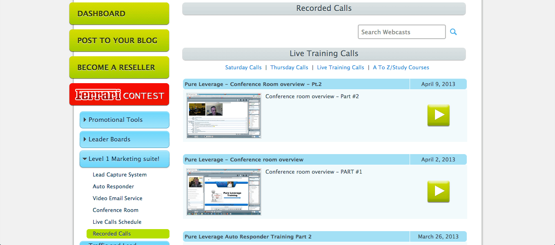
Task: Click the Recorded Calls page heading
Action: point(324,8)
